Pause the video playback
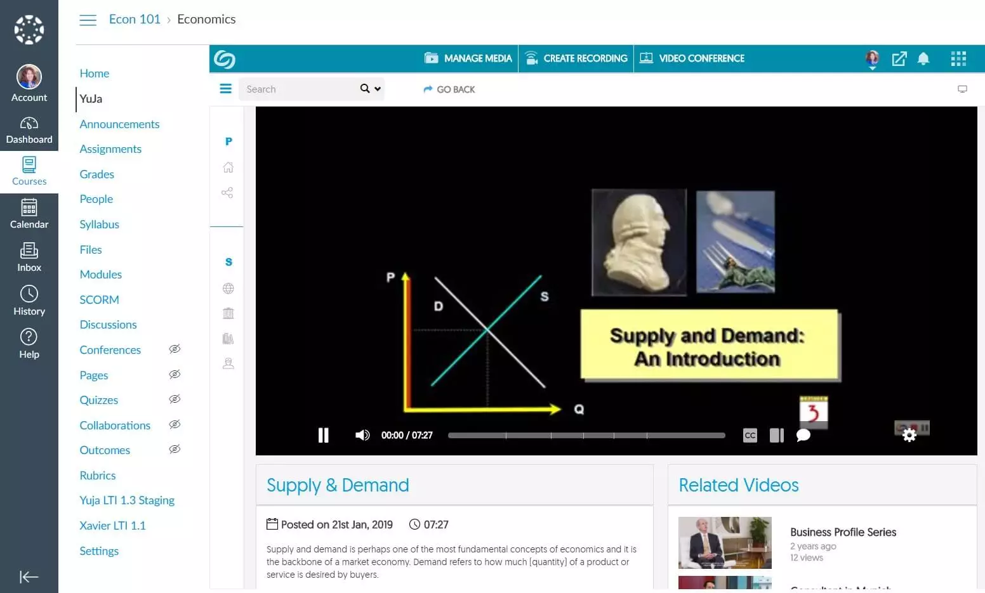Viewport: 985px width, 593px height. tap(324, 435)
